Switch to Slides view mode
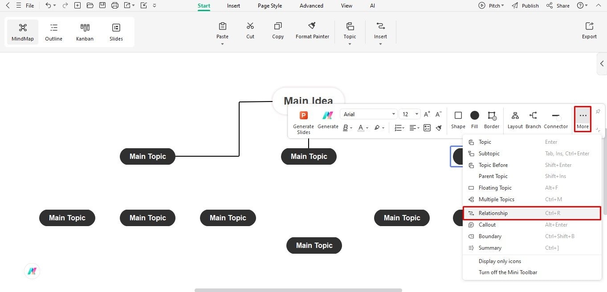The width and height of the screenshot is (607, 292). point(116,32)
